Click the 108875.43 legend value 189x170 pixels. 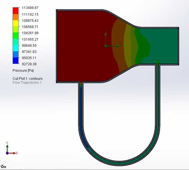[x=30, y=21]
